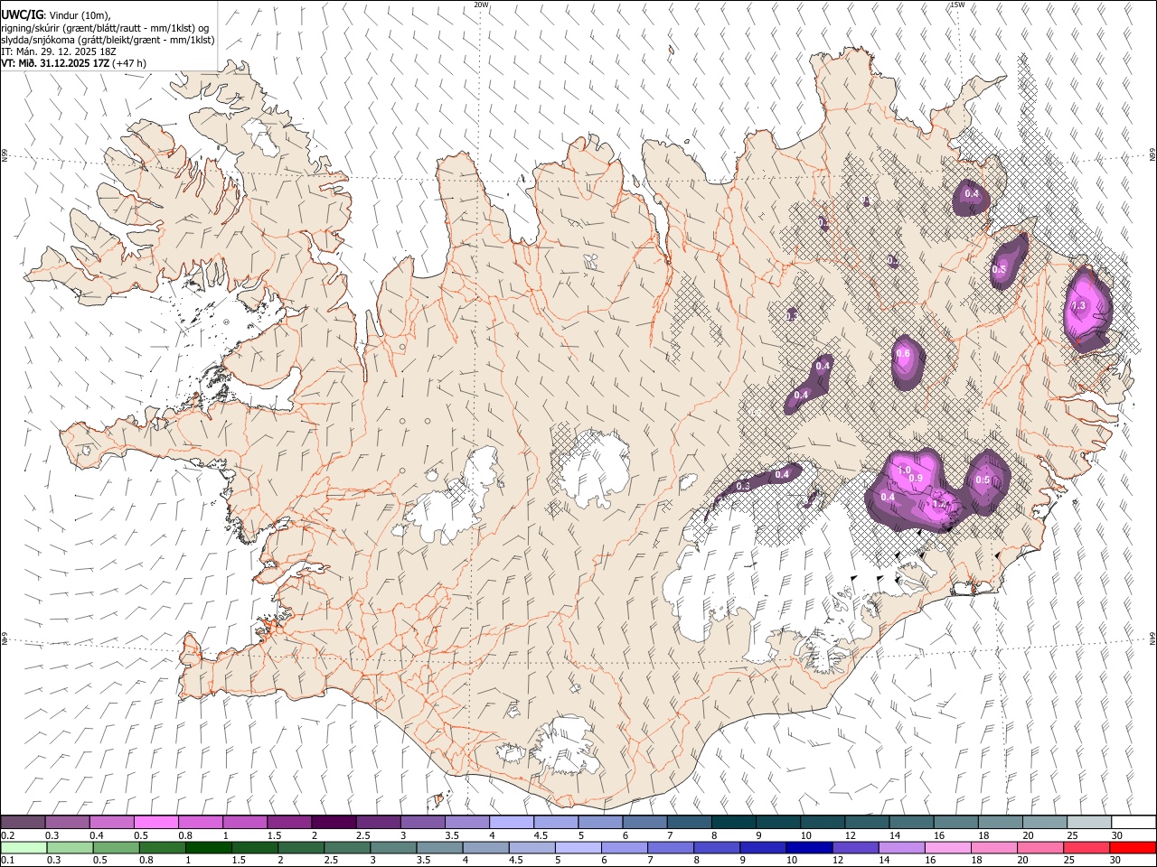The image size is (1157, 867).
Task: Click the pale green 0.1 swatch in lower legend
Action: pyautogui.click(x=24, y=847)
